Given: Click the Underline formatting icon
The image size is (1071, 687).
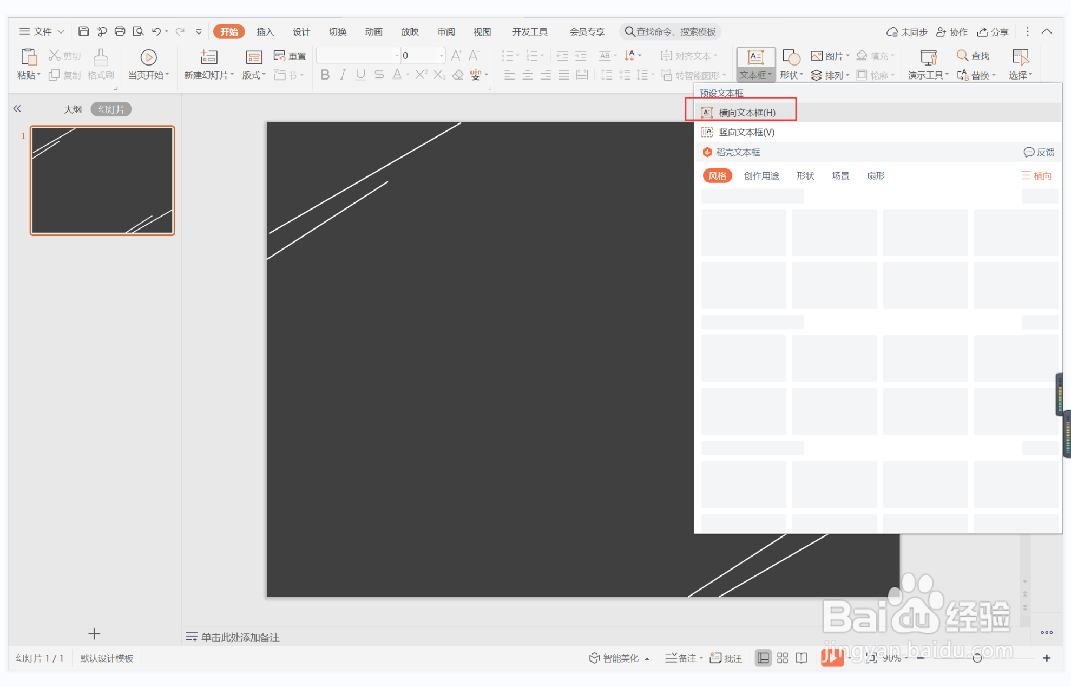Looking at the screenshot, I should (360, 75).
